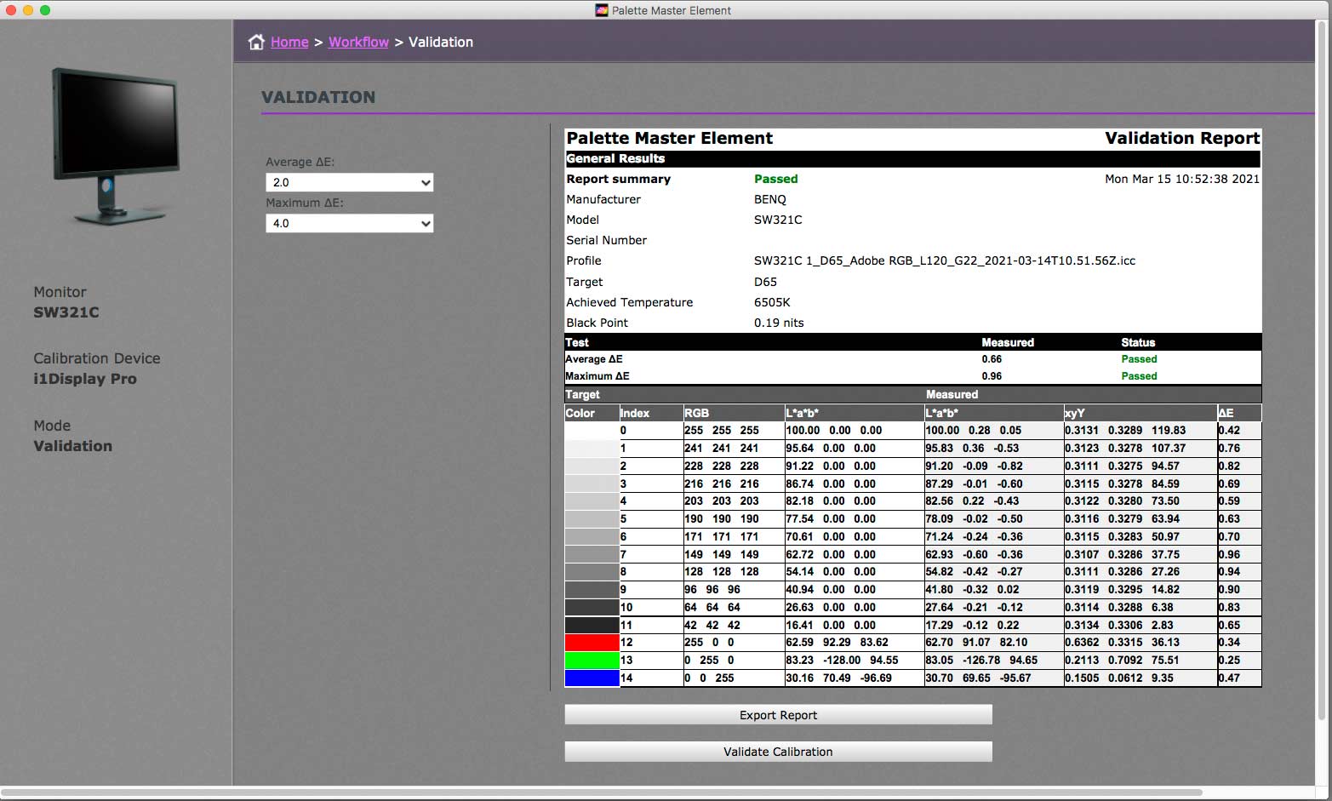
Task: Click the blue color swatch at index 14
Action: click(x=592, y=678)
